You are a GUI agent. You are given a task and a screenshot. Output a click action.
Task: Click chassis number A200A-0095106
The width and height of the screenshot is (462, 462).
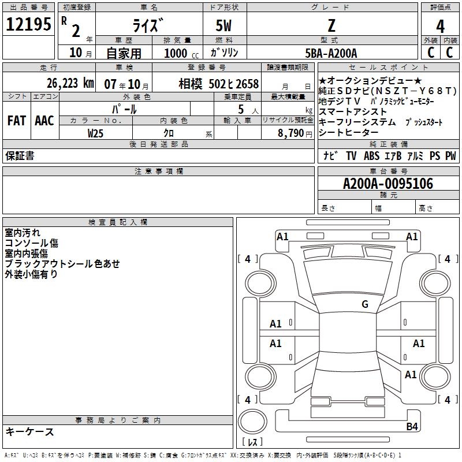tap(388, 184)
